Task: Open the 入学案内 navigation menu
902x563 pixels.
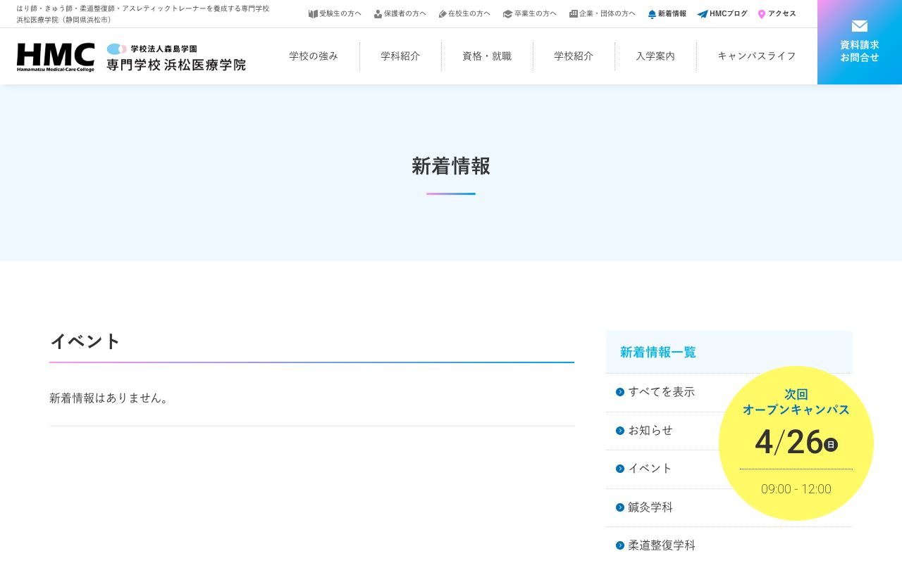Action: (x=655, y=56)
